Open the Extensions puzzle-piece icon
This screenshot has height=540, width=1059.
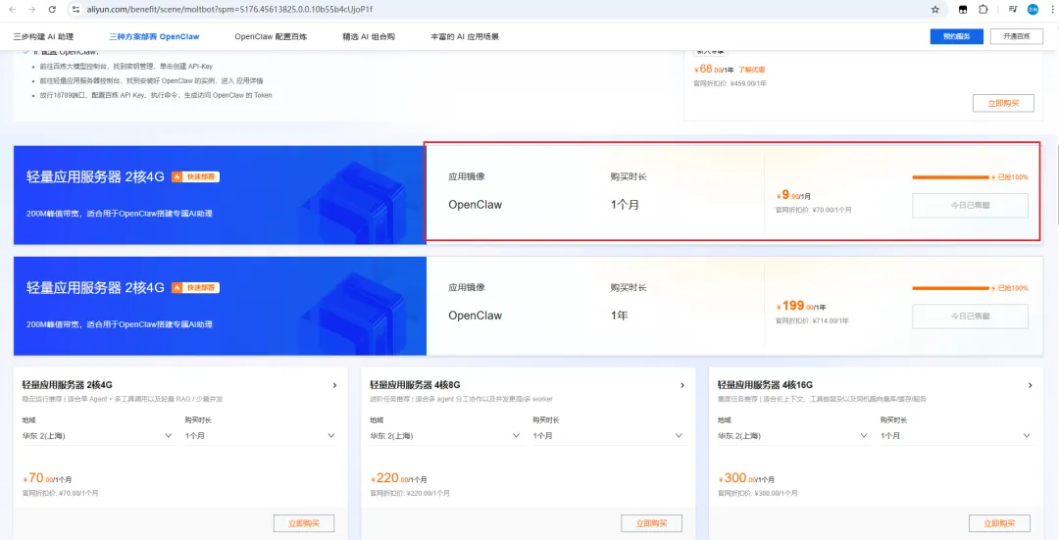tap(983, 10)
